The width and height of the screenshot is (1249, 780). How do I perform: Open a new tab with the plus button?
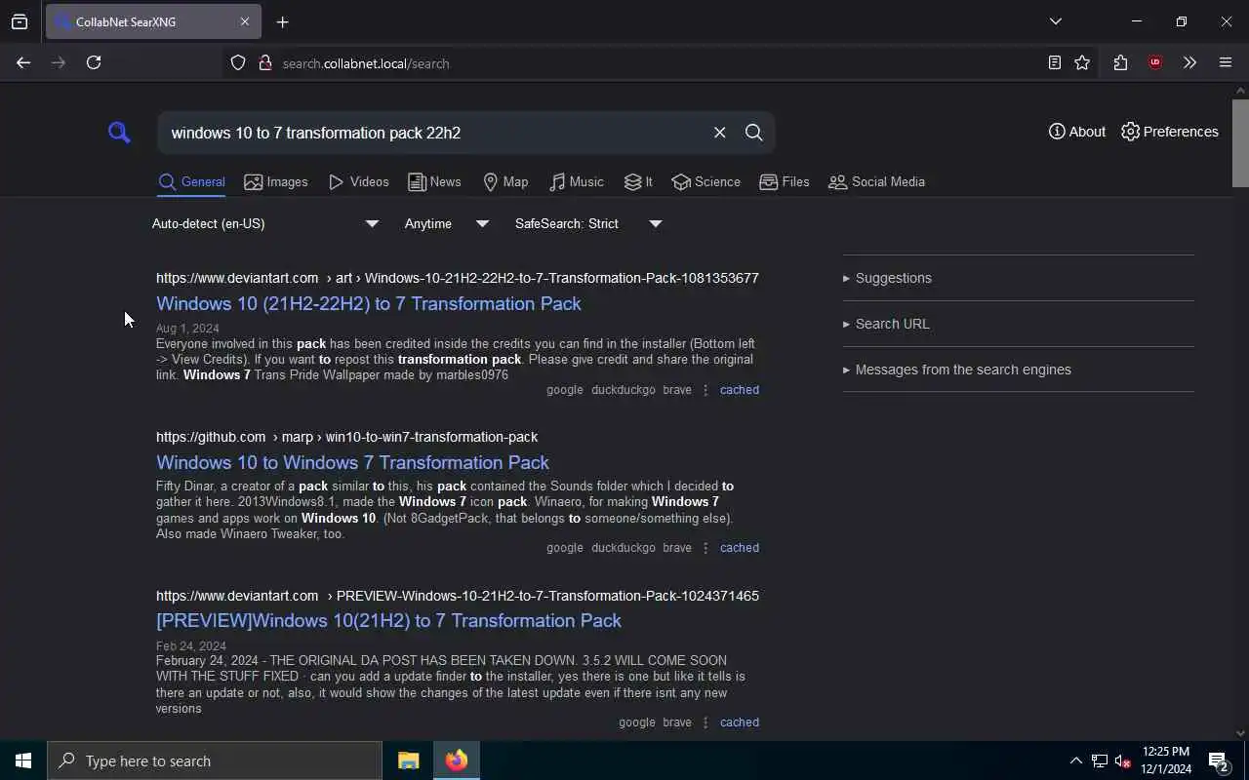[x=283, y=22]
